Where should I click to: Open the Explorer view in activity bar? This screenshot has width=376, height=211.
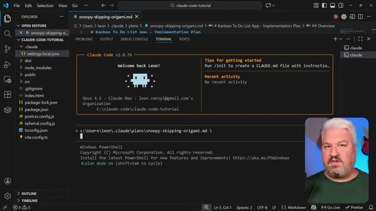8,18
